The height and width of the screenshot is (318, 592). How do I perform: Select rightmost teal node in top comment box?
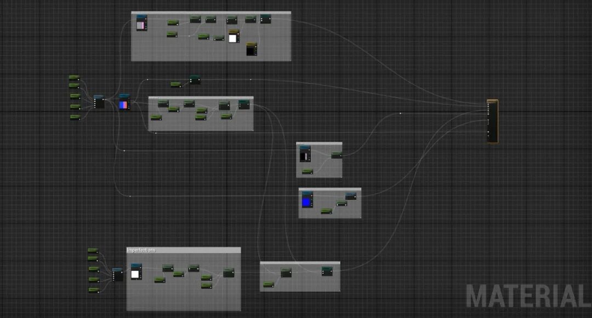pyautogui.click(x=265, y=19)
